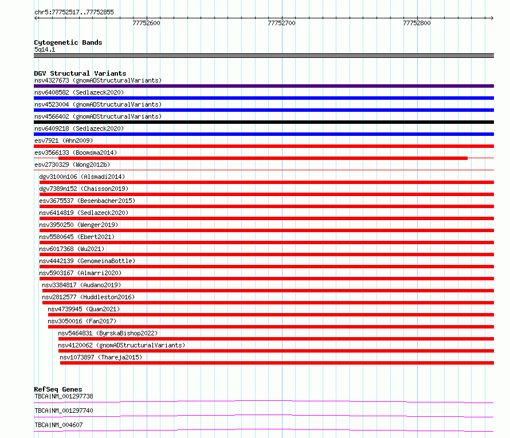The image size is (510, 438).
Task: Select variant nsv6017368 (Wu2021) label
Action: click(x=72, y=249)
